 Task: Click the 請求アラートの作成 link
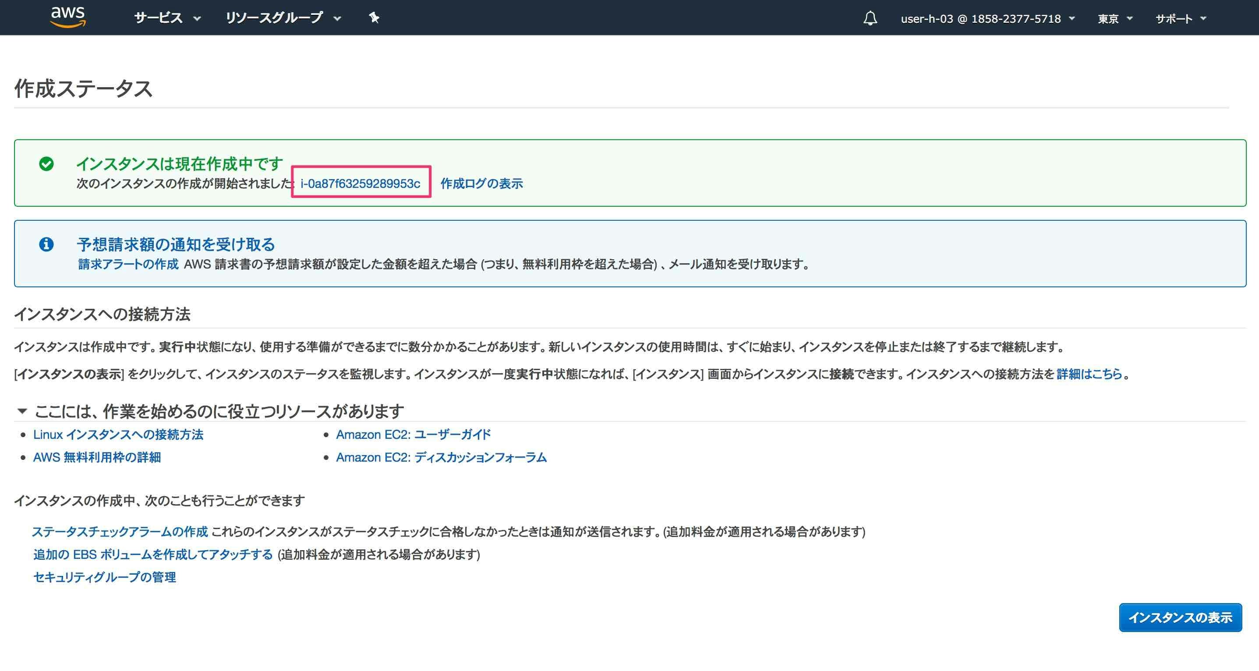click(x=128, y=265)
